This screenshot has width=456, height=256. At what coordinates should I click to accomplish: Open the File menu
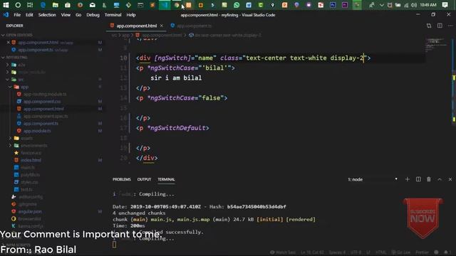(x=17, y=15)
